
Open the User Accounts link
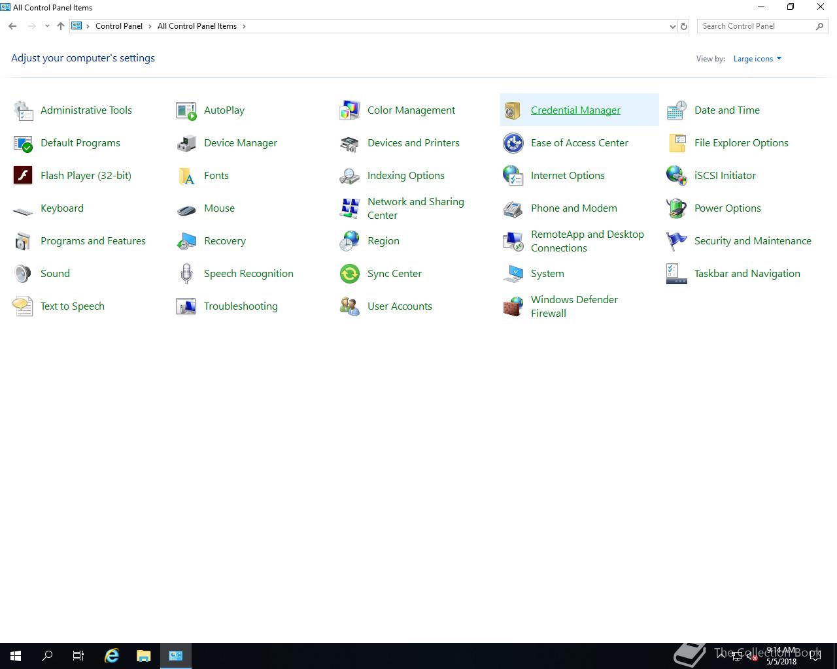pyautogui.click(x=400, y=306)
